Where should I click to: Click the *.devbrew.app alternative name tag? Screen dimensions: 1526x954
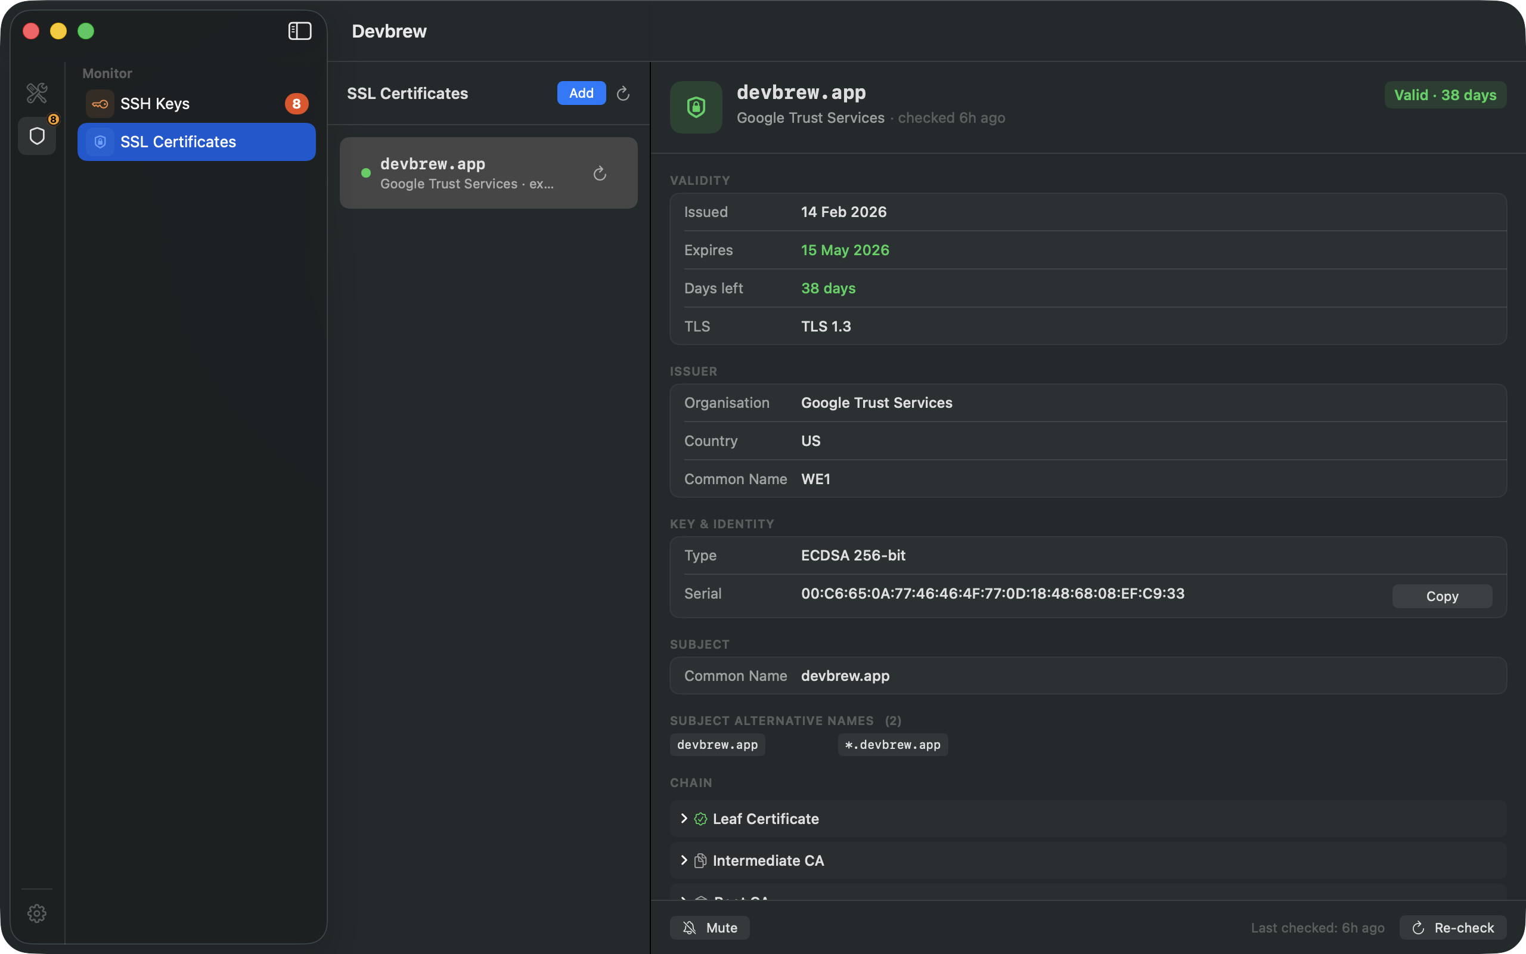pos(892,745)
